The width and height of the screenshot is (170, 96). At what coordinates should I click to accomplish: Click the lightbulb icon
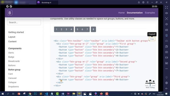[x=167, y=78]
